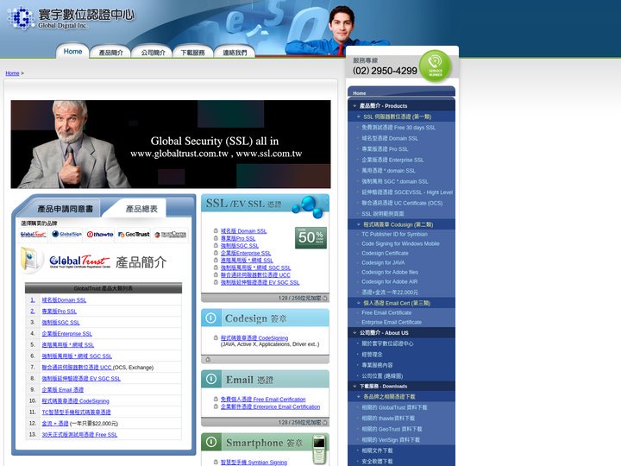Select the TrustCenter brand logo
621x466 pixels.
170,234
